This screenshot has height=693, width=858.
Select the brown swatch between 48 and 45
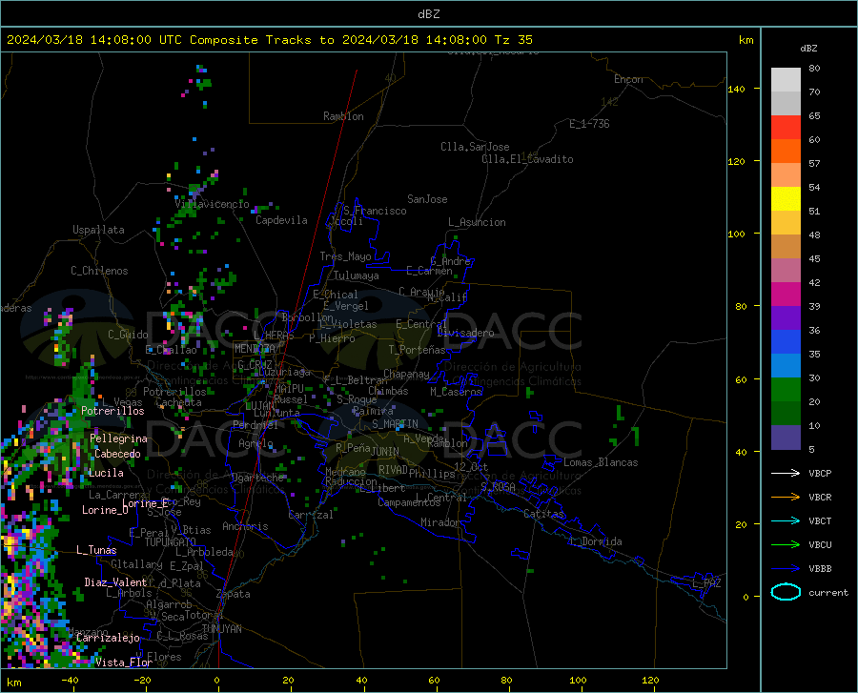tap(786, 247)
